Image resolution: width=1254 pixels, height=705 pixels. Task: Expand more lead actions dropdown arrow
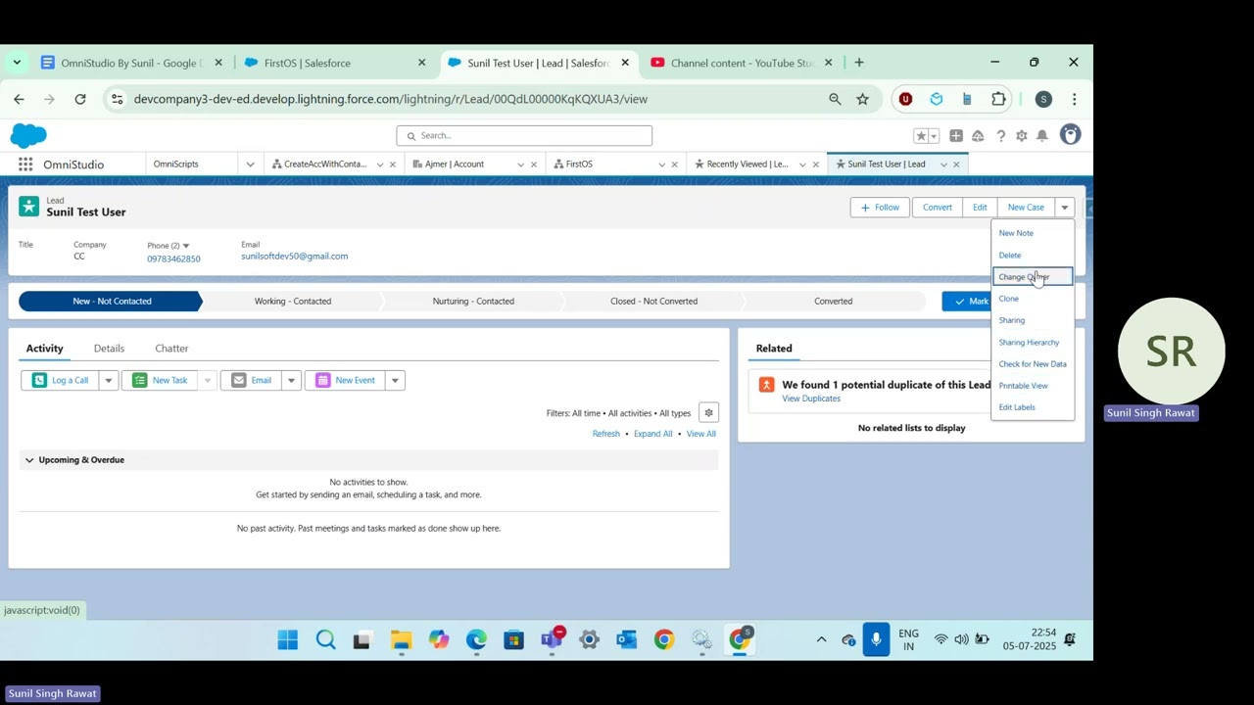tap(1064, 208)
